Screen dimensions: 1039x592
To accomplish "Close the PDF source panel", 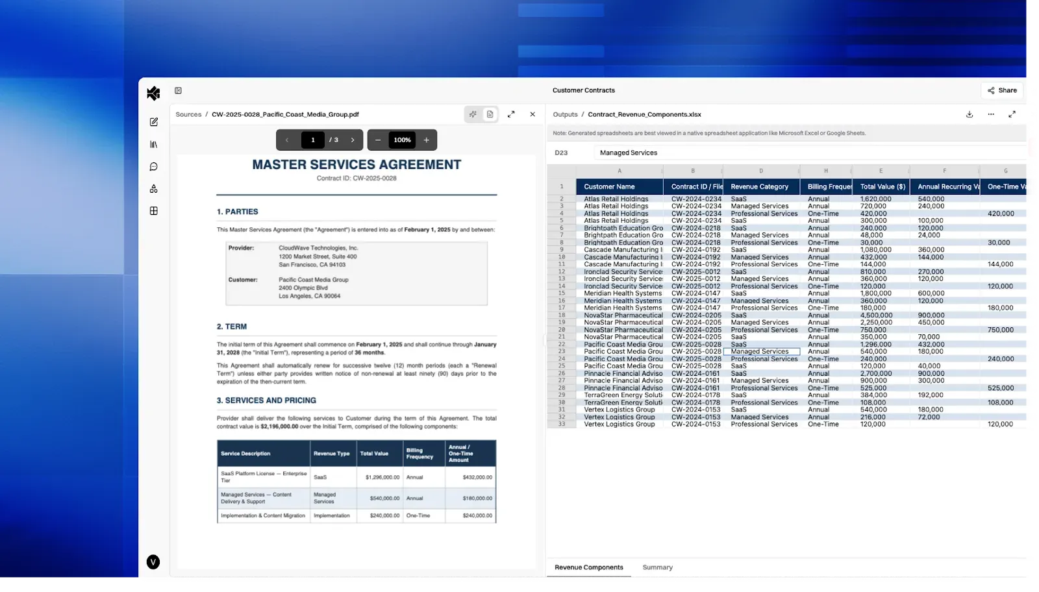I will (x=532, y=114).
